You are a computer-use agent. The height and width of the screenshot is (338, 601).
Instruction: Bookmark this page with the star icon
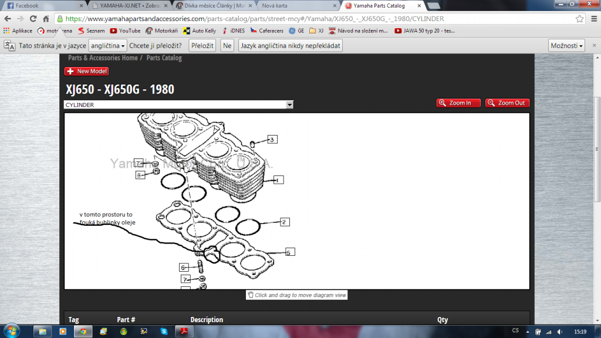point(579,19)
